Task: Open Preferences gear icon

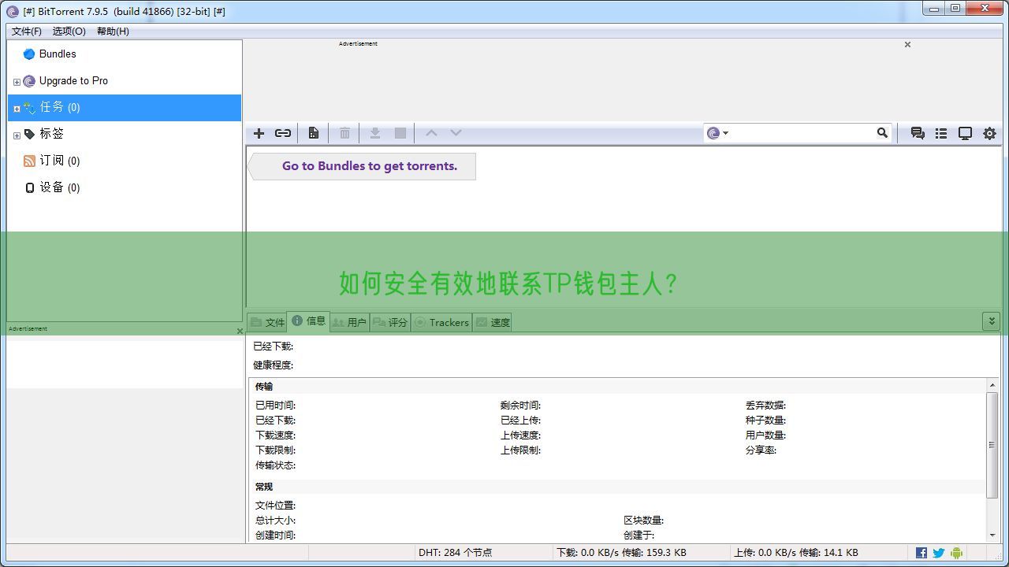Action: point(989,133)
